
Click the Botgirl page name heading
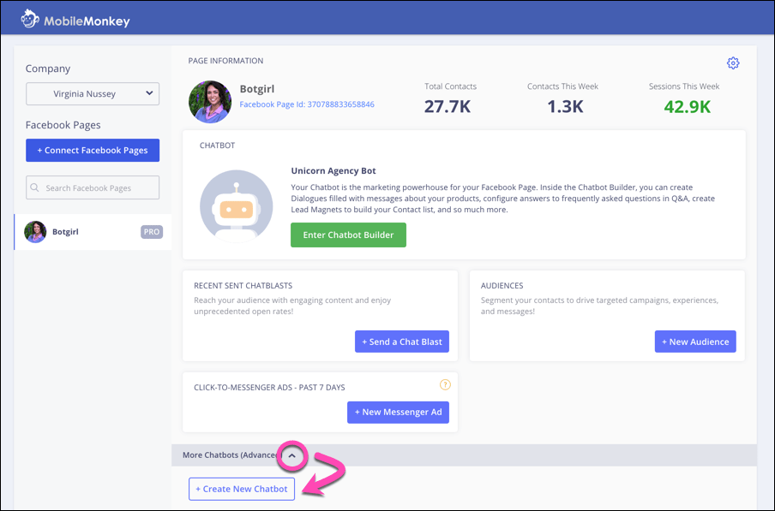(x=257, y=89)
